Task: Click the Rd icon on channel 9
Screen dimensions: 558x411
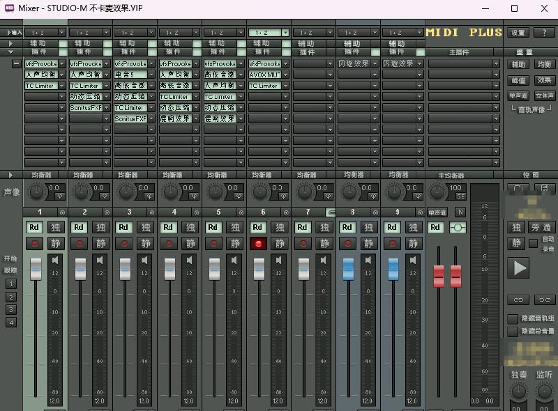Action: 391,227
